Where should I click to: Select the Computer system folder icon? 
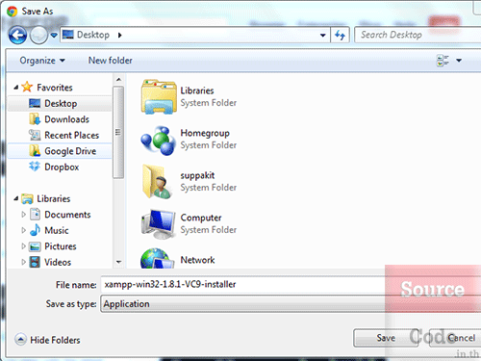(159, 224)
